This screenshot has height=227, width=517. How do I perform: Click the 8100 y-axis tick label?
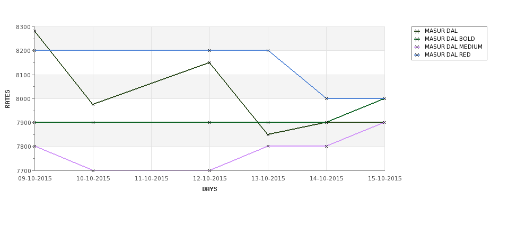click(x=23, y=75)
